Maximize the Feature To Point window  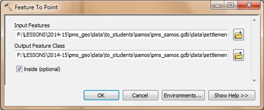pos(231,5)
